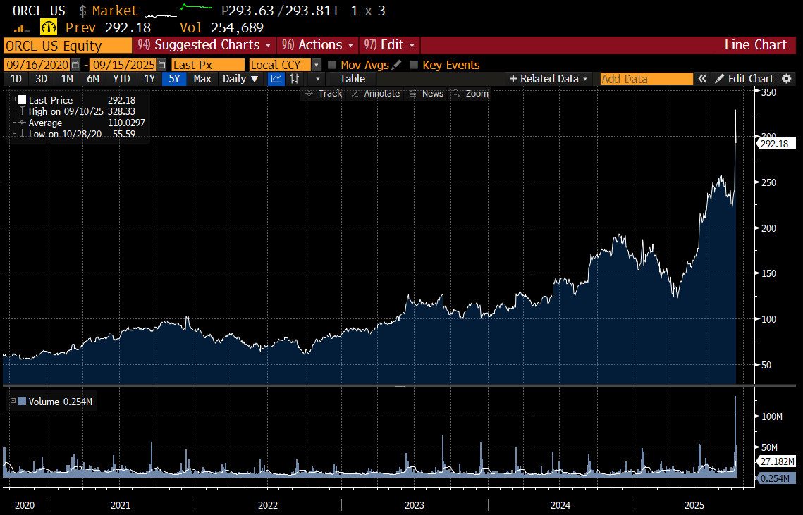Open chart settings gear icon

coord(787,79)
